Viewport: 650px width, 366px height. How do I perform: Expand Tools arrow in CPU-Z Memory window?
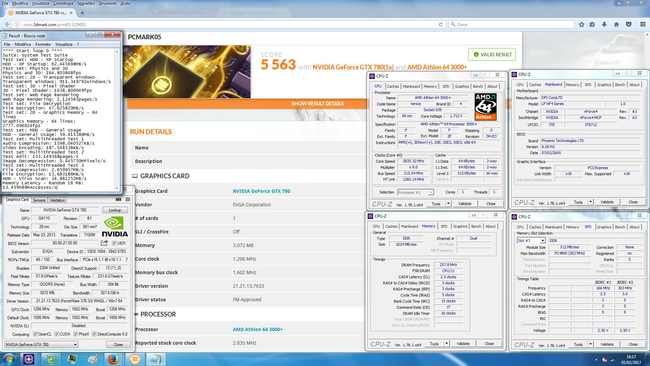[447, 344]
